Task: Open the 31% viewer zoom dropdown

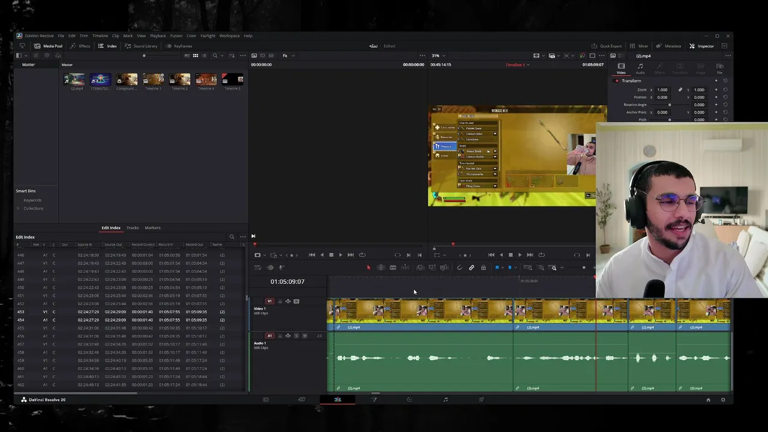Action: [x=438, y=56]
